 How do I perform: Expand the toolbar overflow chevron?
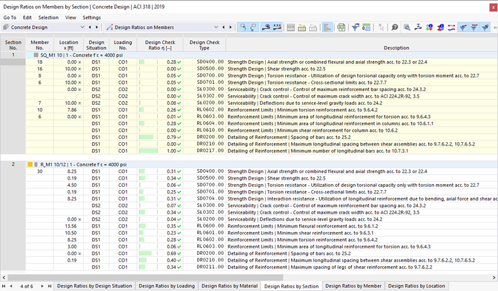[495, 28]
